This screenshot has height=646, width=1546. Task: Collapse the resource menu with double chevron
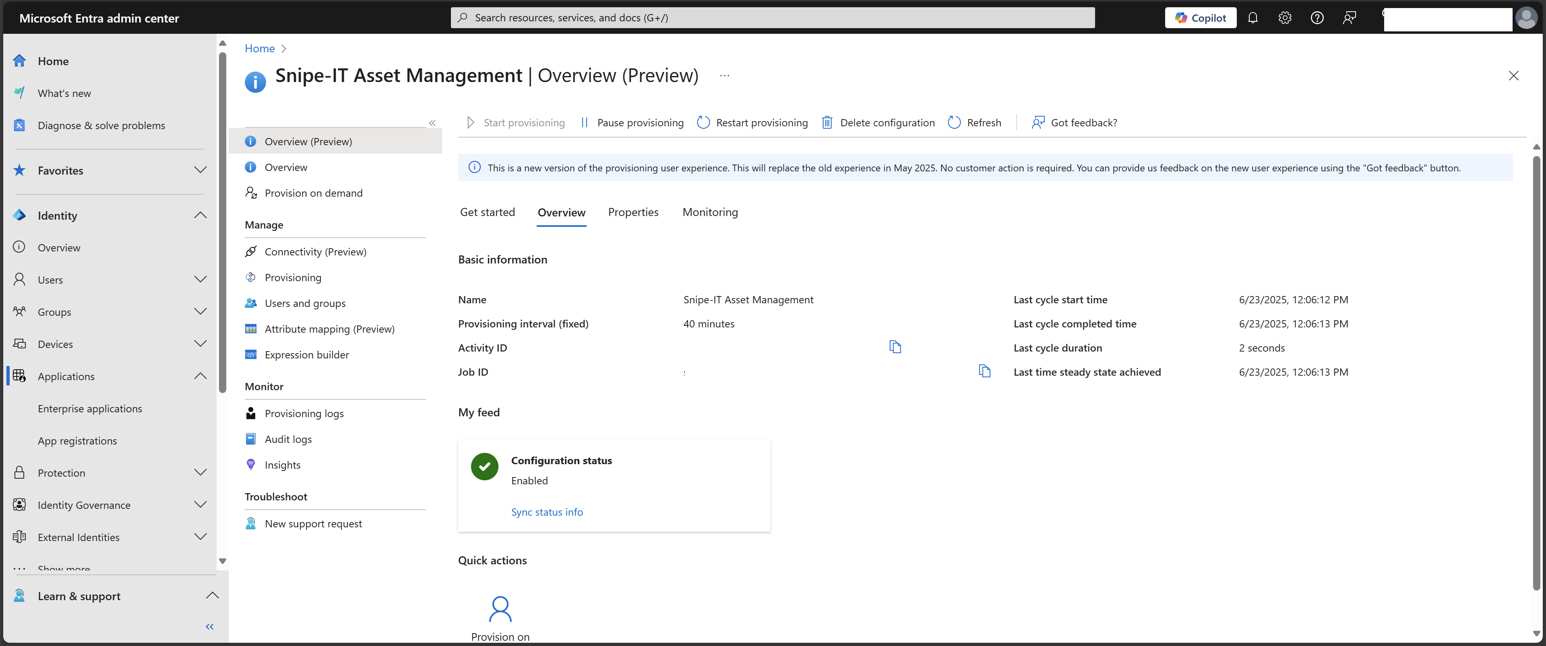click(432, 122)
